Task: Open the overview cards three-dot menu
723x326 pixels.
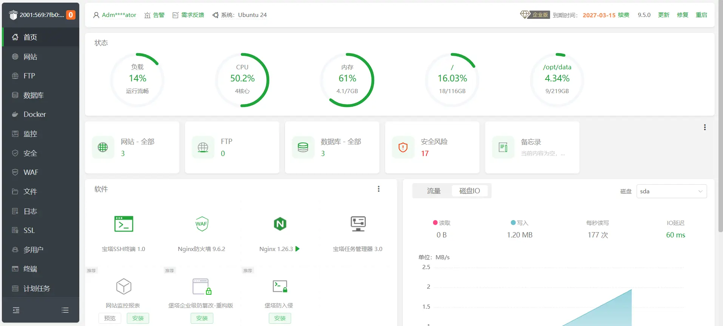Action: [x=705, y=127]
